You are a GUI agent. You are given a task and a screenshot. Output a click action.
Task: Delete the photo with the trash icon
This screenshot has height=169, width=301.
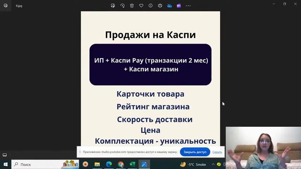click(x=132, y=6)
